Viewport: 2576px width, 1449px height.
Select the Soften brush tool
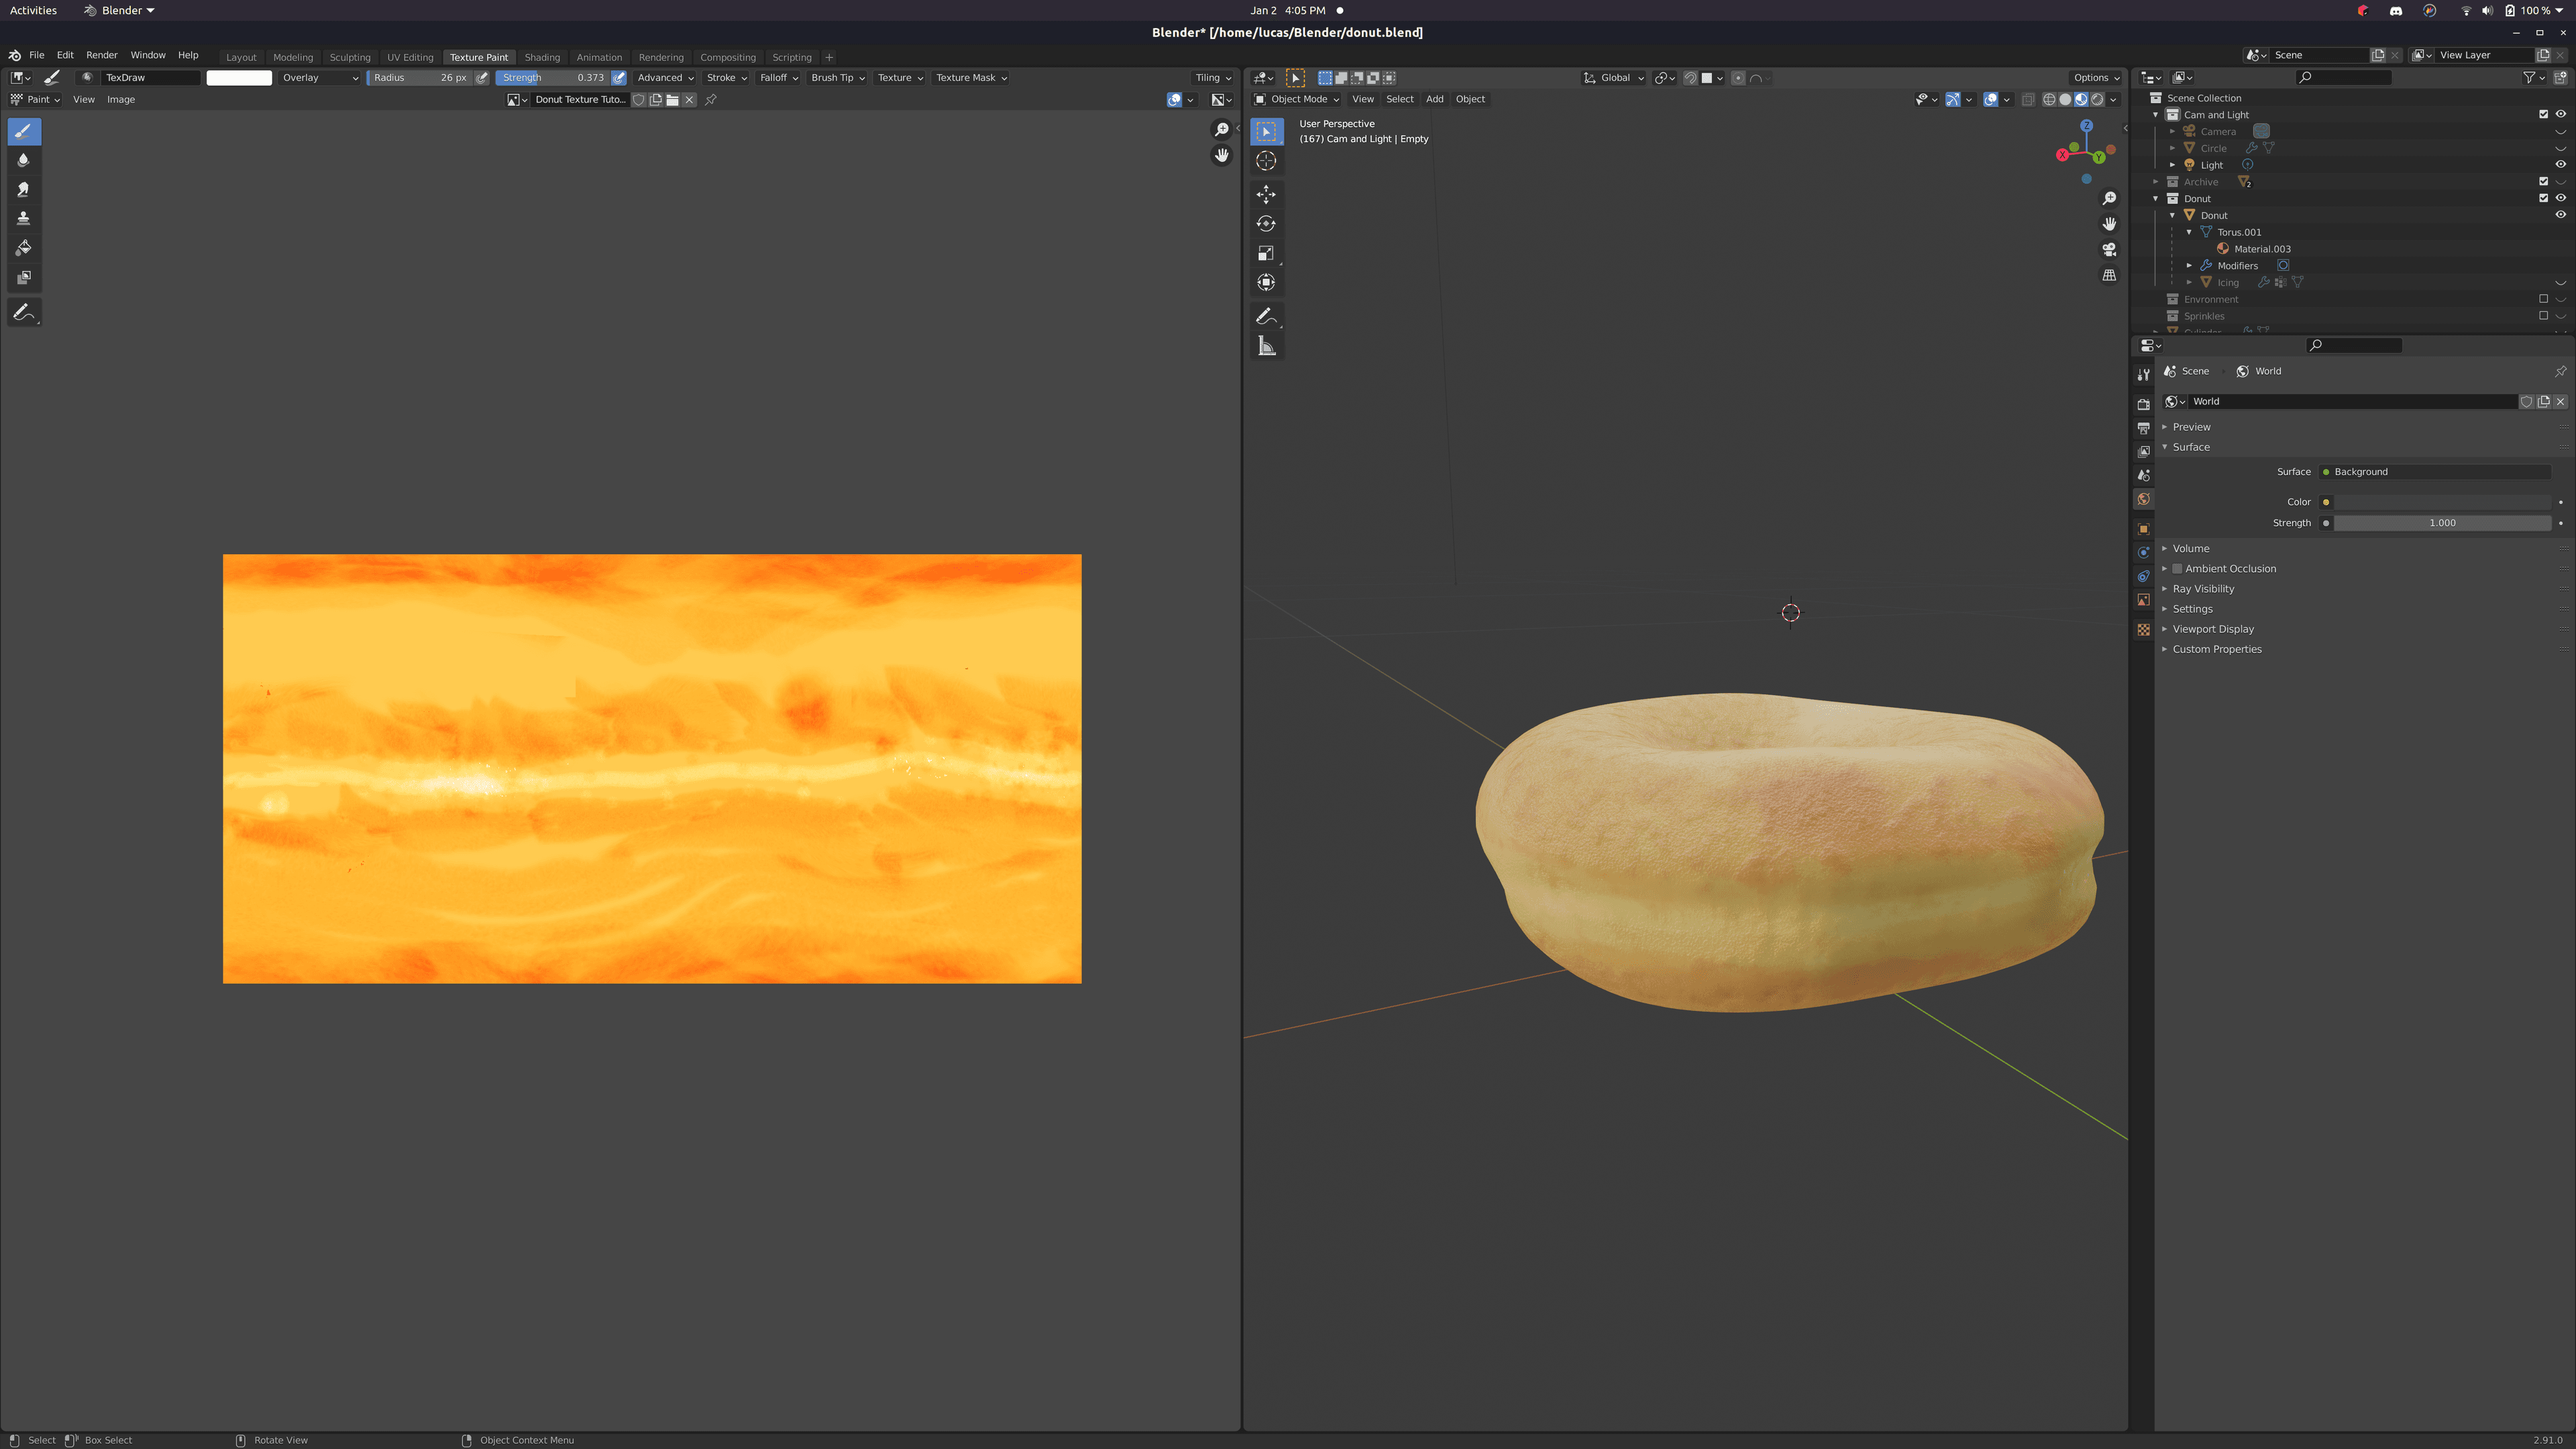tap(24, 160)
